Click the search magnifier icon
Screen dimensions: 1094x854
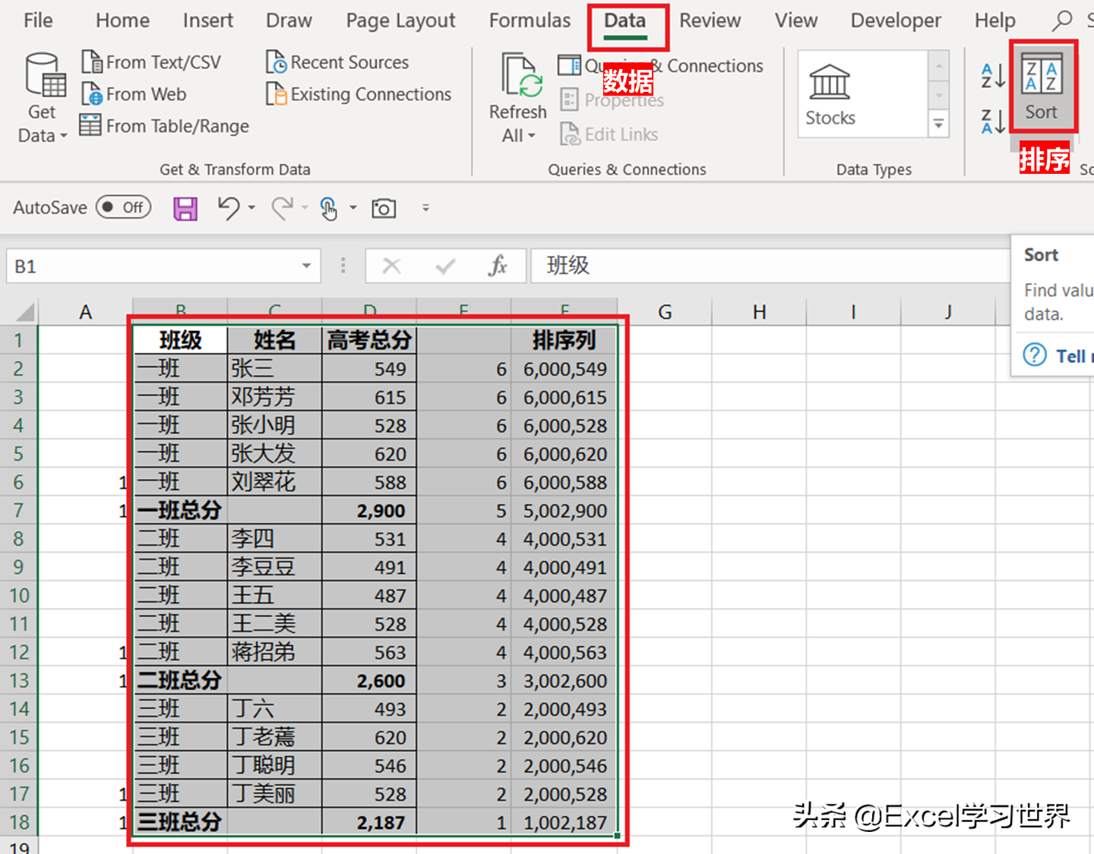point(1062,20)
